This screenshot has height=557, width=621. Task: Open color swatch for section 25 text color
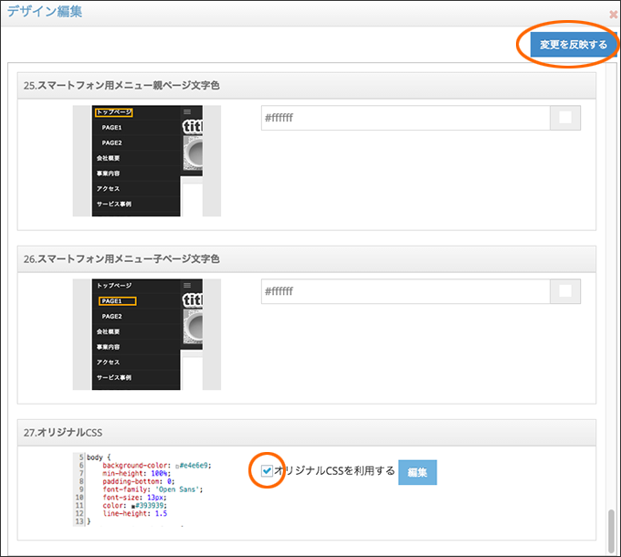point(565,118)
